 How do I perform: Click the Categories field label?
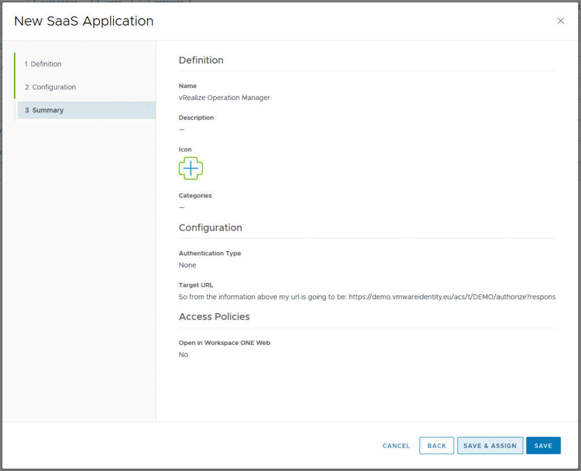(x=195, y=195)
